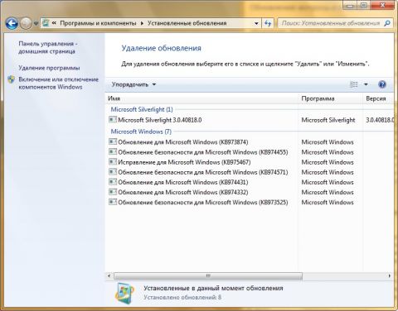Click the Back navigation arrow button
Viewport: 398px width, 311px height.
12,23
